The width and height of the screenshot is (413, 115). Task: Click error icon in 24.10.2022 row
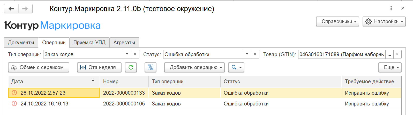click(x=14, y=104)
